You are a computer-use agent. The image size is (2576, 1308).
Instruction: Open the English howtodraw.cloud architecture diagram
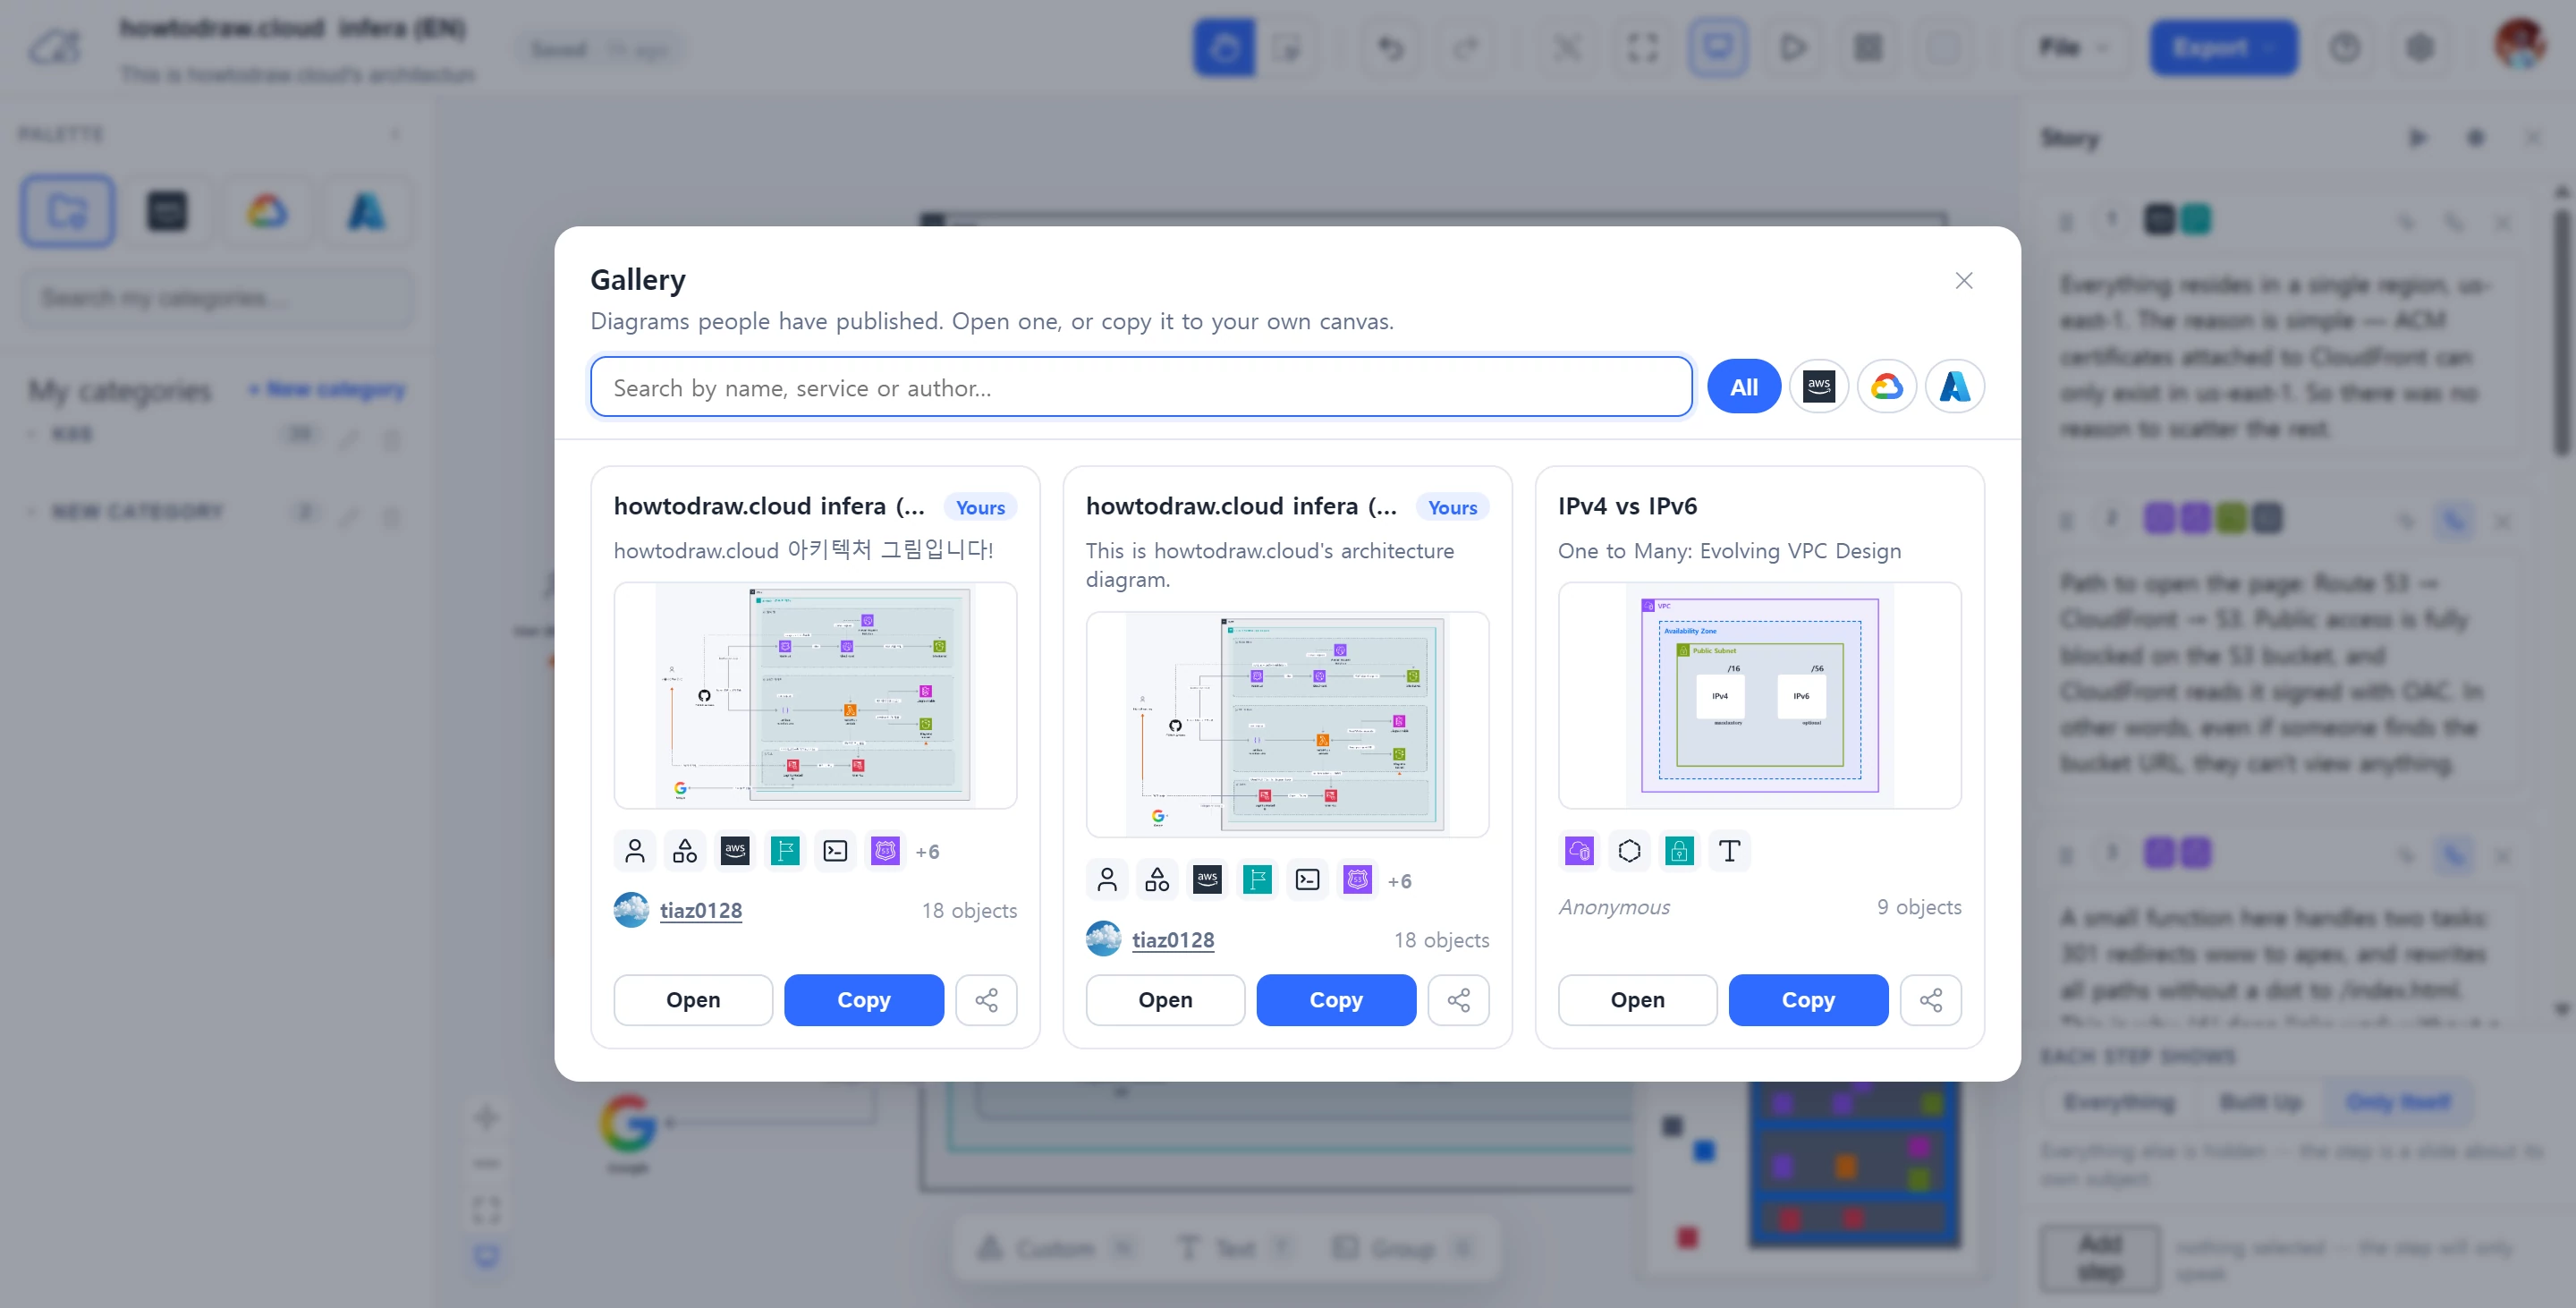click(1165, 1000)
